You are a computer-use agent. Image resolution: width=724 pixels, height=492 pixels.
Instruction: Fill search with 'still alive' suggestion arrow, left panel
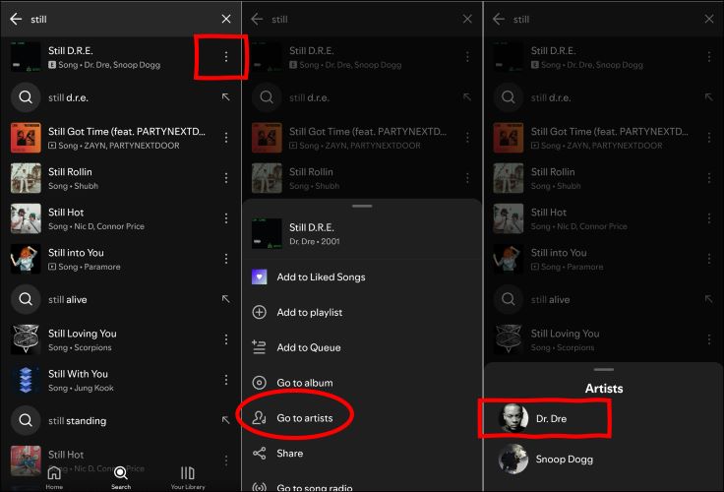click(x=225, y=299)
